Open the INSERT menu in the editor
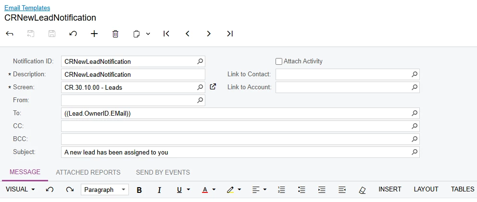Screen dimensions: 477x202 click(390, 189)
